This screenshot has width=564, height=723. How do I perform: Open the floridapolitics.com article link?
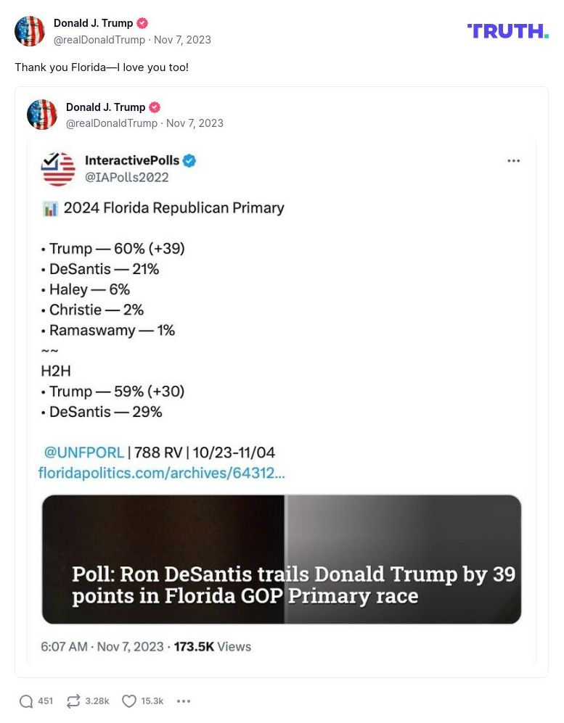[162, 473]
